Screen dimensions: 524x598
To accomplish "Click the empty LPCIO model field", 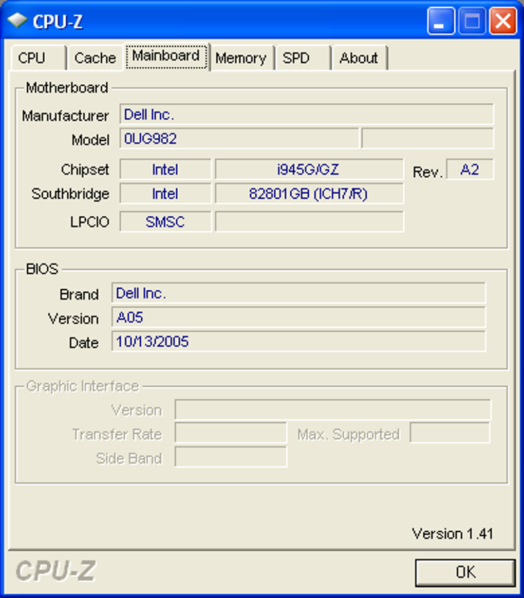I will click(309, 221).
